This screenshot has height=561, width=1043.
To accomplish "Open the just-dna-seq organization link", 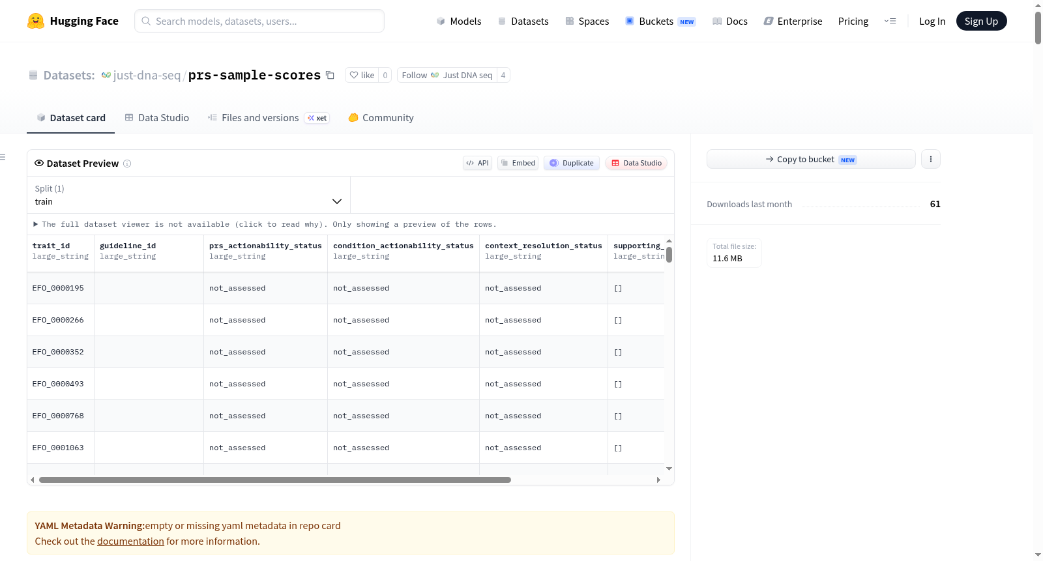I will [147, 75].
